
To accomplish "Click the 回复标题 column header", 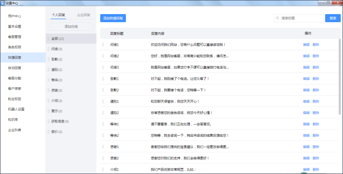I will (x=117, y=33).
